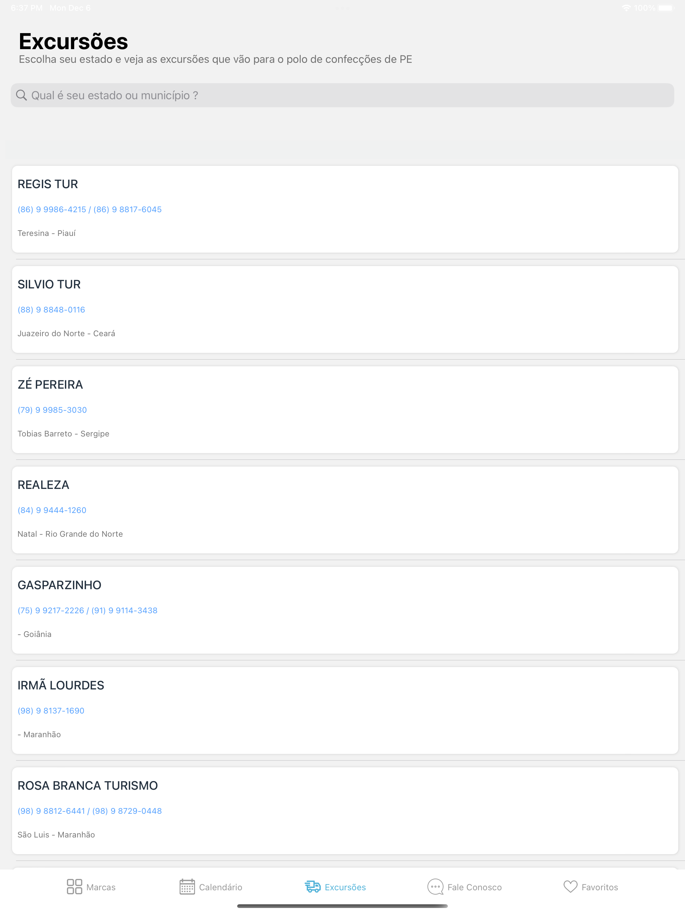Select the Excursões truck icon
This screenshot has width=685, height=913.
tap(313, 887)
